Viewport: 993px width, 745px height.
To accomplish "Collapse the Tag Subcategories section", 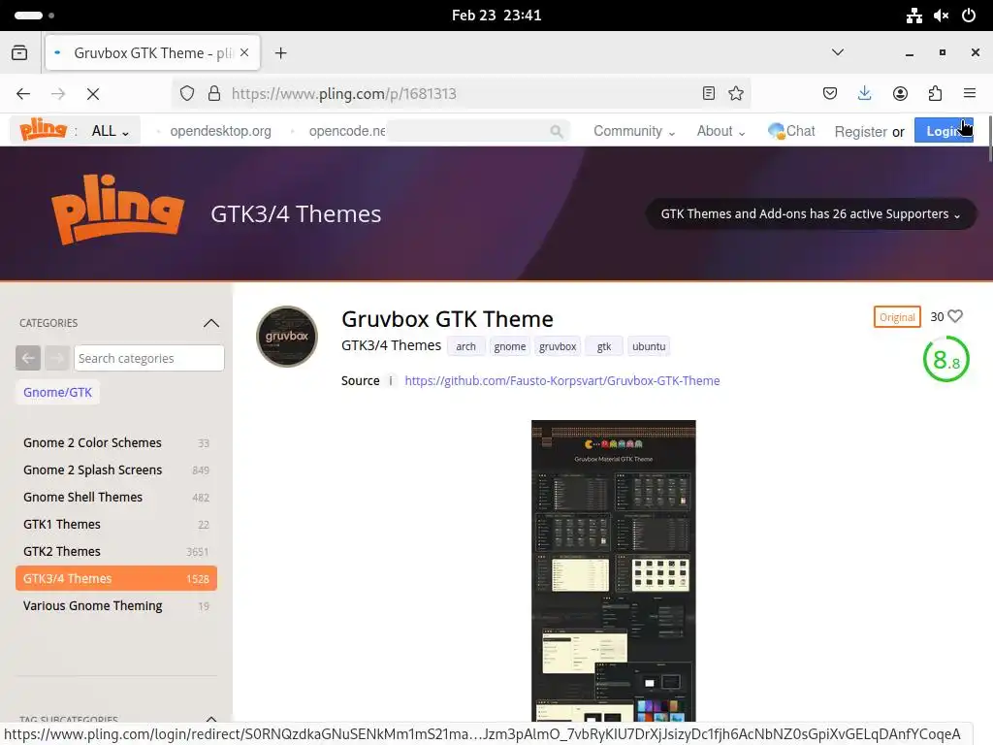I will tap(210, 719).
